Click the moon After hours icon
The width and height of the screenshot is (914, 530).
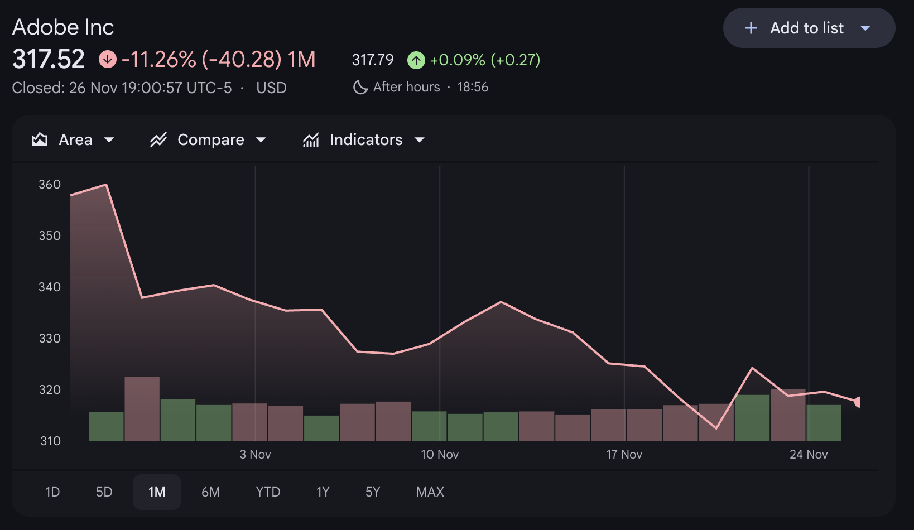click(360, 87)
